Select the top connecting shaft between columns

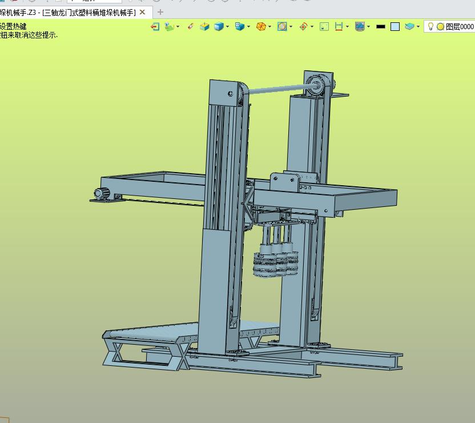point(280,89)
